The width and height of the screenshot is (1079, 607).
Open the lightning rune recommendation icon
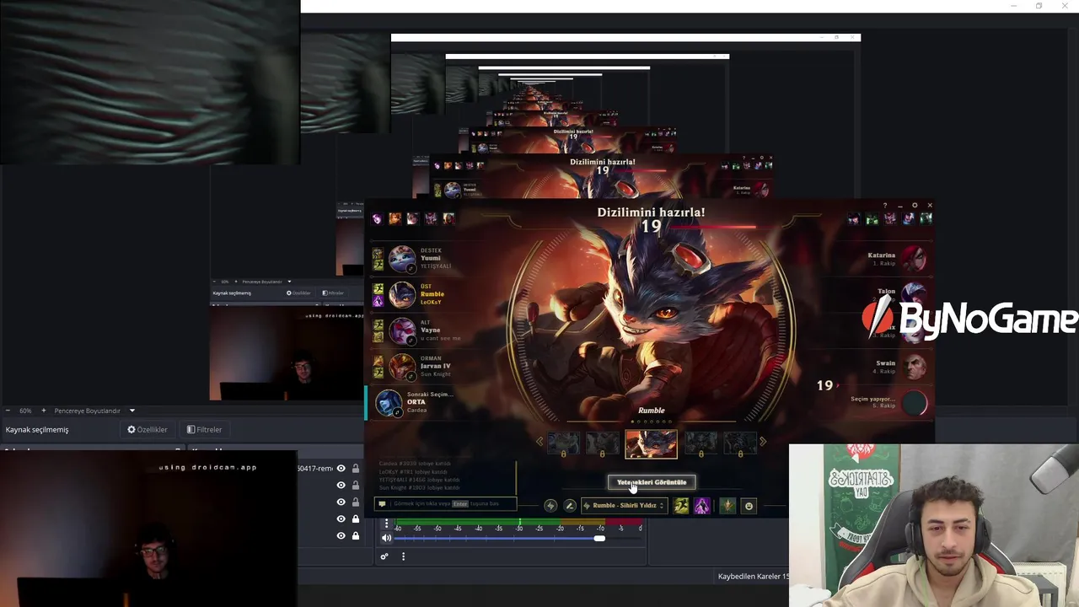click(550, 506)
